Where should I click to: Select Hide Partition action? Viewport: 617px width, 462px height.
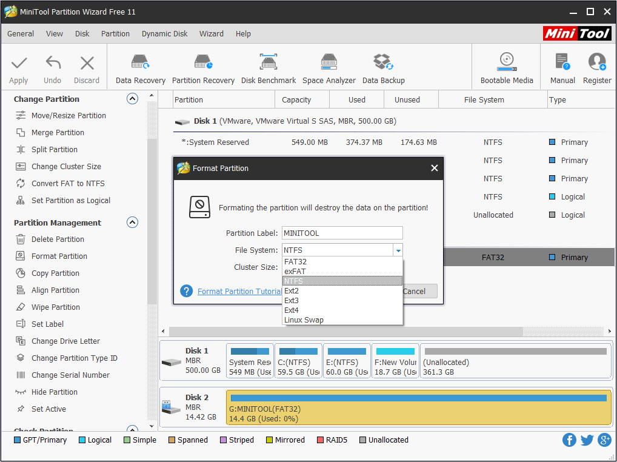pos(55,391)
